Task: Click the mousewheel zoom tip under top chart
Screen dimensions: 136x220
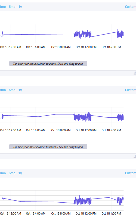Action: pos(48,64)
